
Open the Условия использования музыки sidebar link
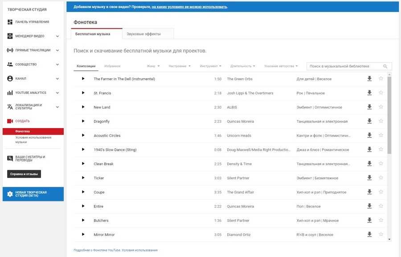click(33, 140)
